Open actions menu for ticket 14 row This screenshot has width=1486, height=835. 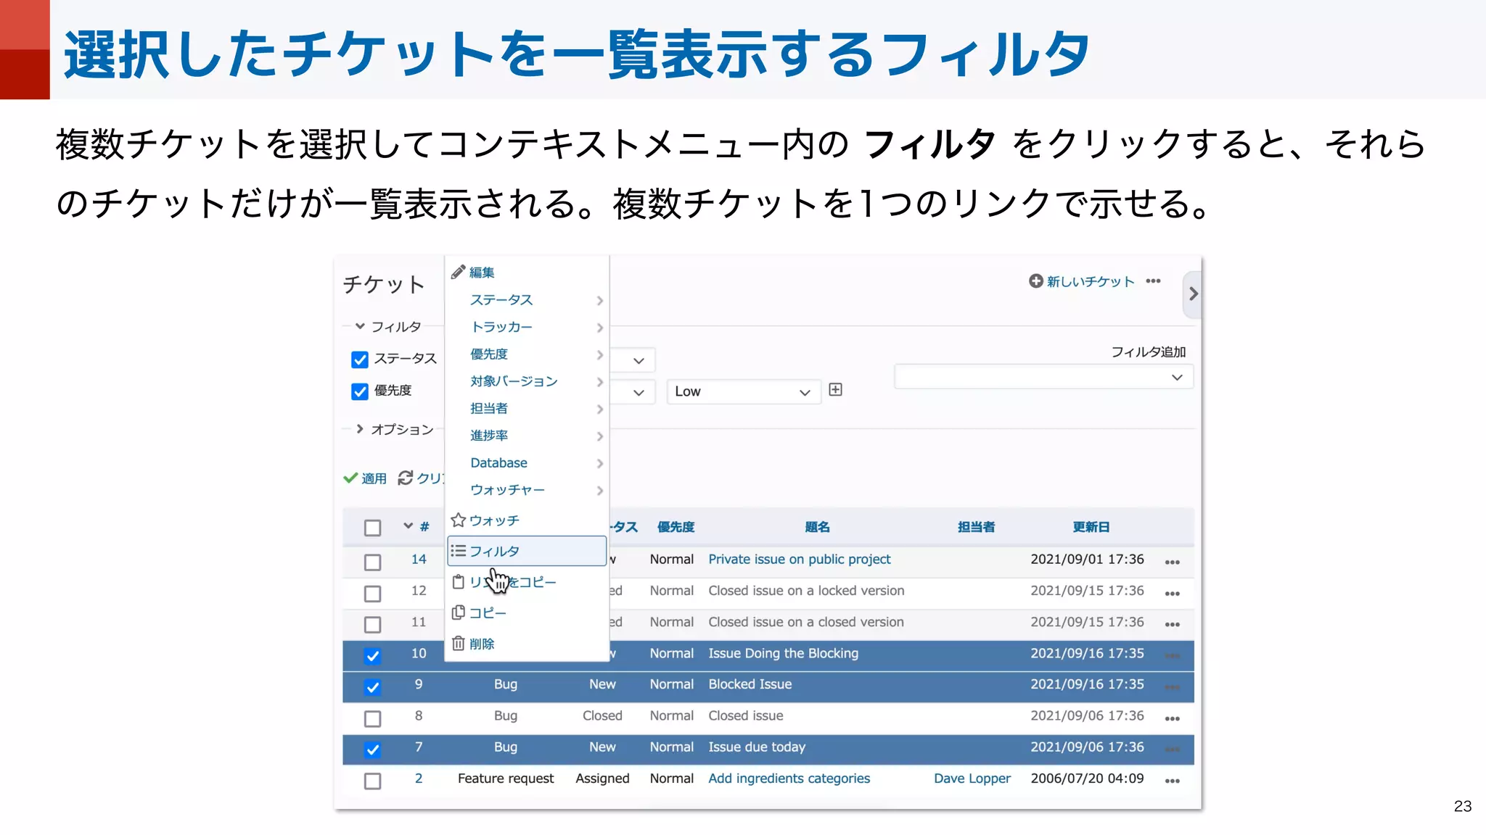pos(1172,562)
